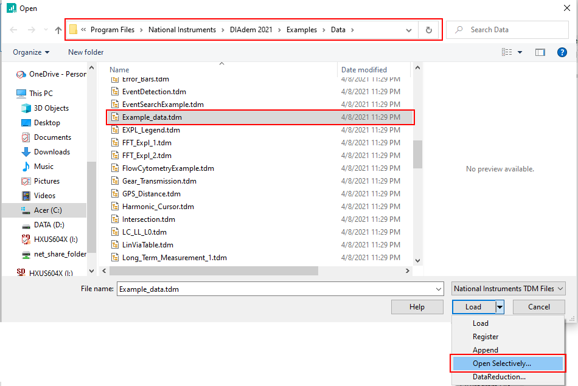Open the Help question mark icon
Screen dimensions: 578x386
tap(562, 52)
